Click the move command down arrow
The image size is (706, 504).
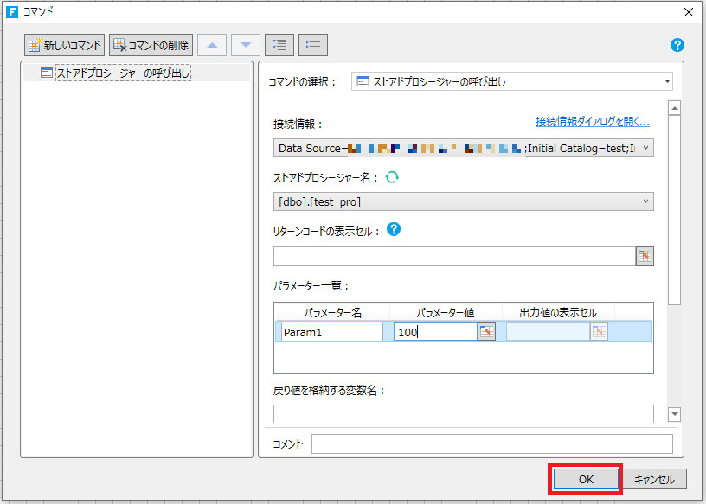pyautogui.click(x=245, y=44)
